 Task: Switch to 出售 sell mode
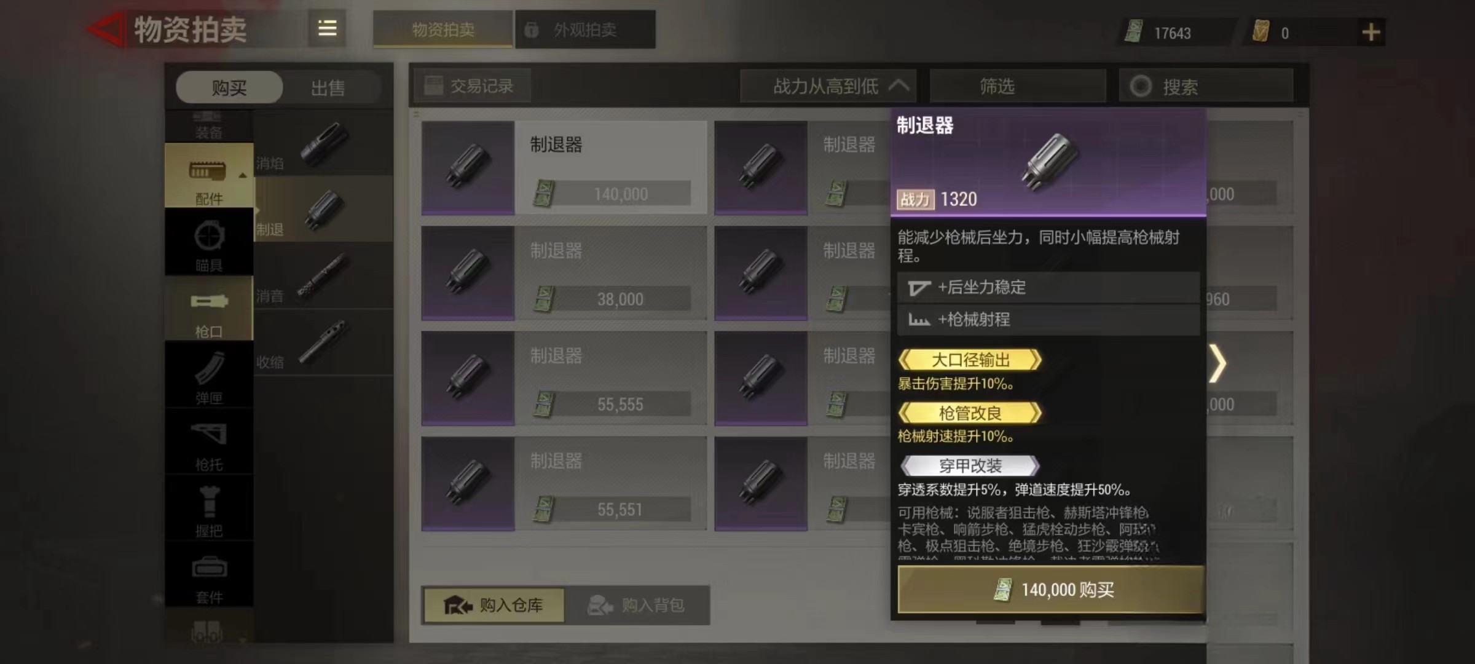328,87
